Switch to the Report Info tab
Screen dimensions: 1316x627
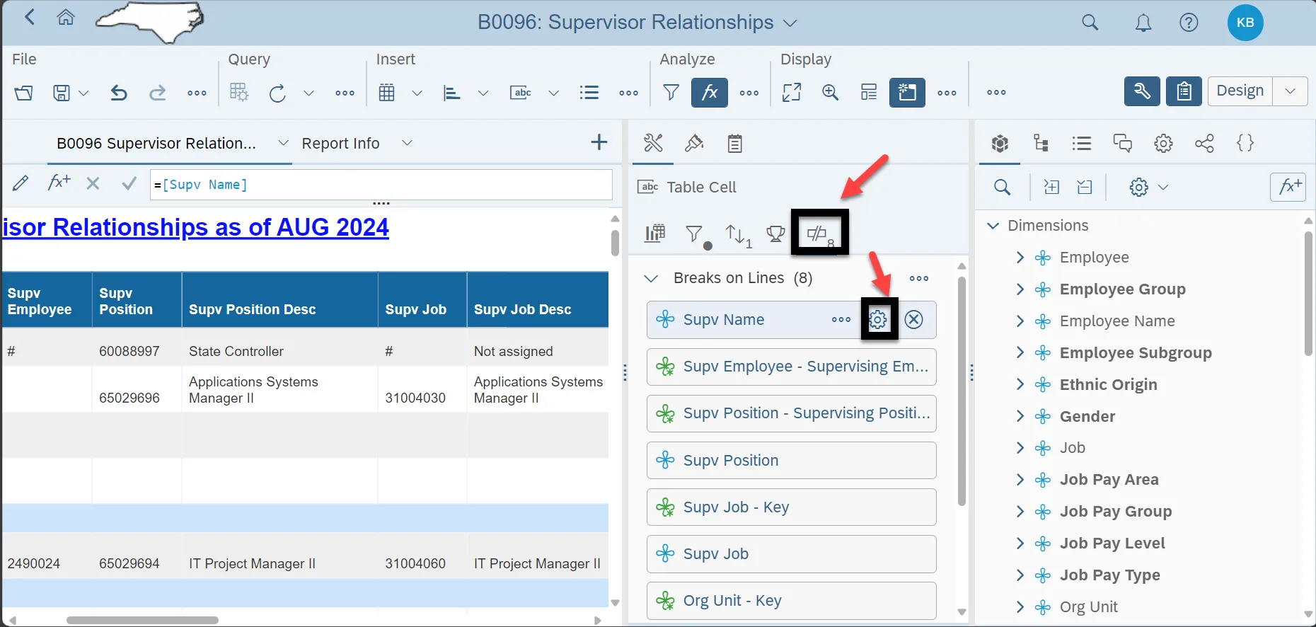[x=340, y=144]
